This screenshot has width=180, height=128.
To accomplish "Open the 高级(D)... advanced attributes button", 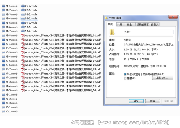I will tap(162, 78).
